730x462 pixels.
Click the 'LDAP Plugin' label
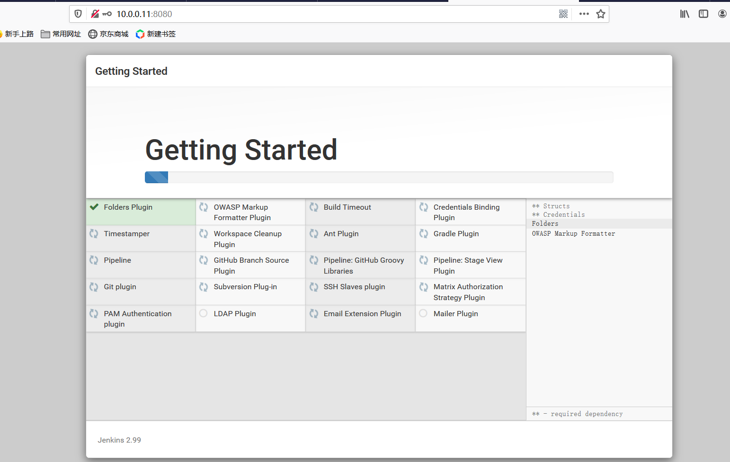point(235,314)
